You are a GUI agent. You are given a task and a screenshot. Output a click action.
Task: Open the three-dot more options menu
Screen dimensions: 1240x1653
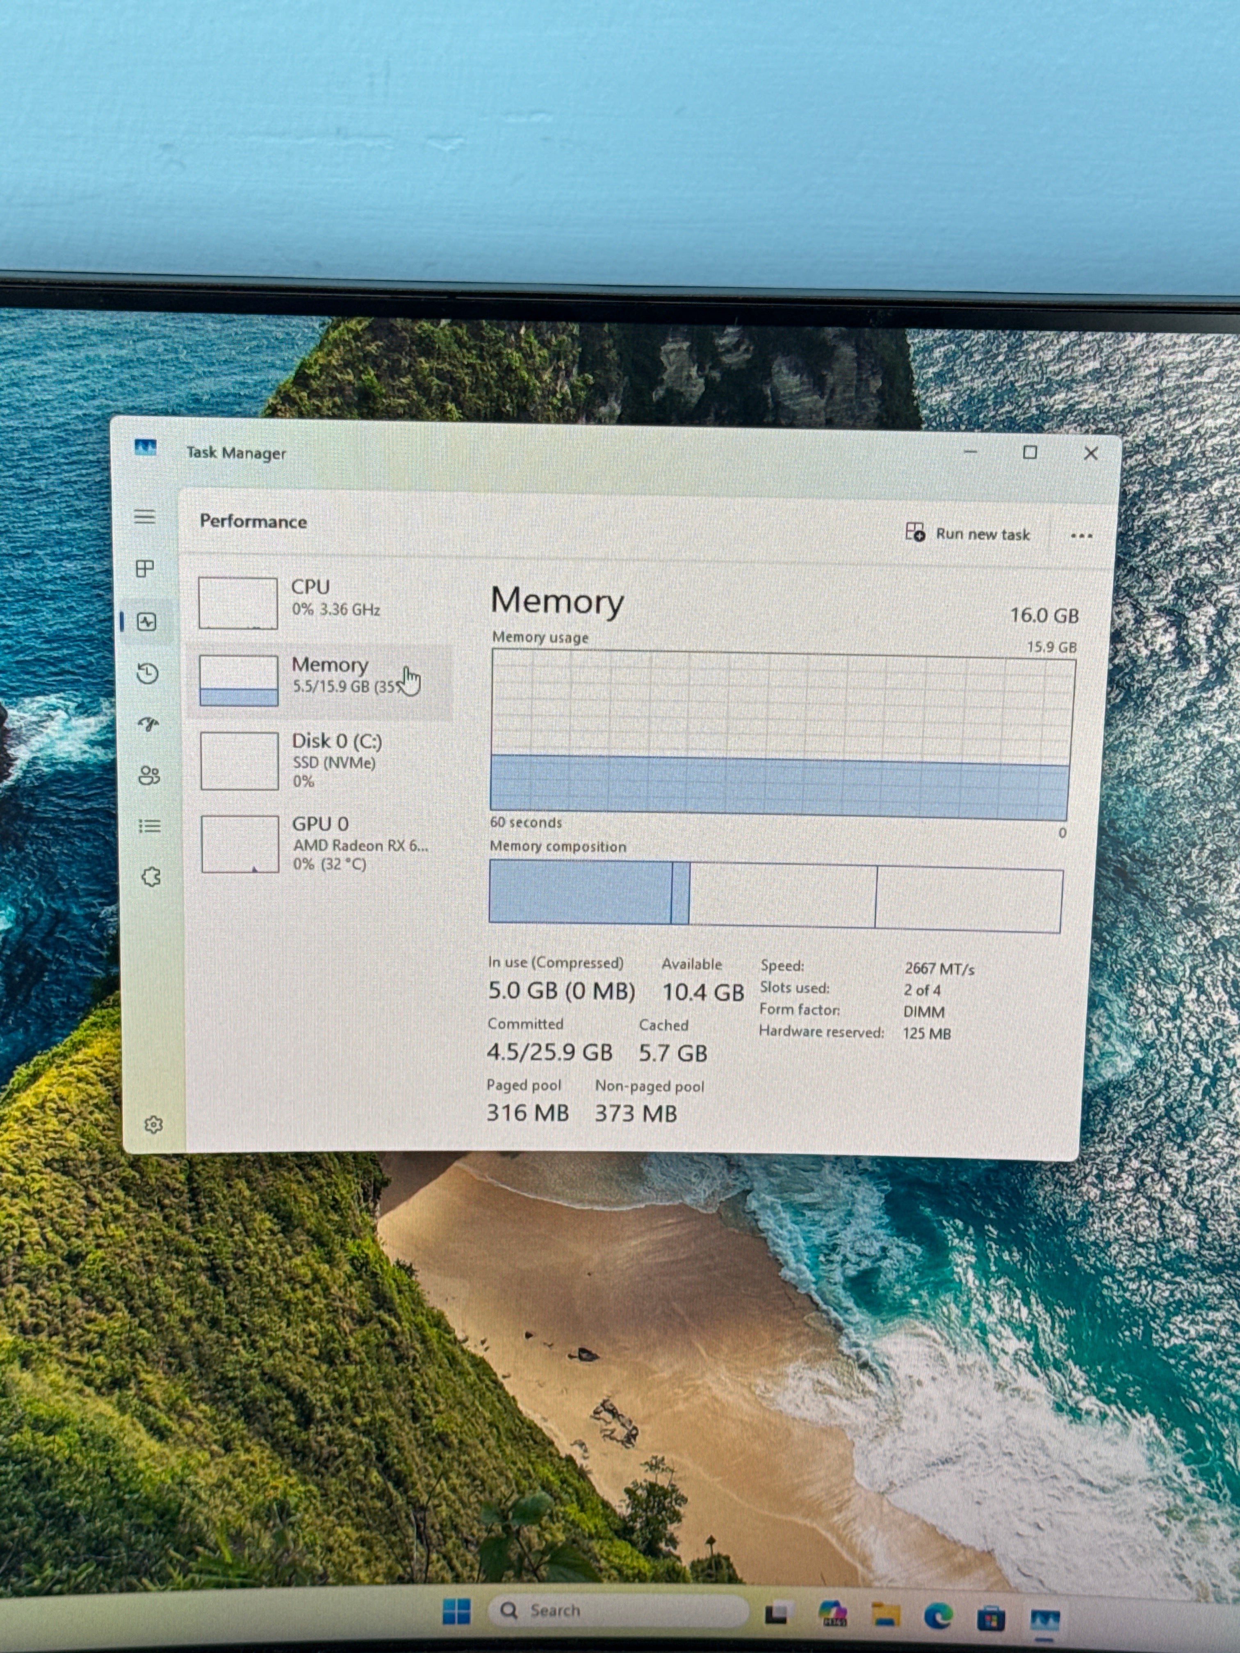pos(1081,536)
